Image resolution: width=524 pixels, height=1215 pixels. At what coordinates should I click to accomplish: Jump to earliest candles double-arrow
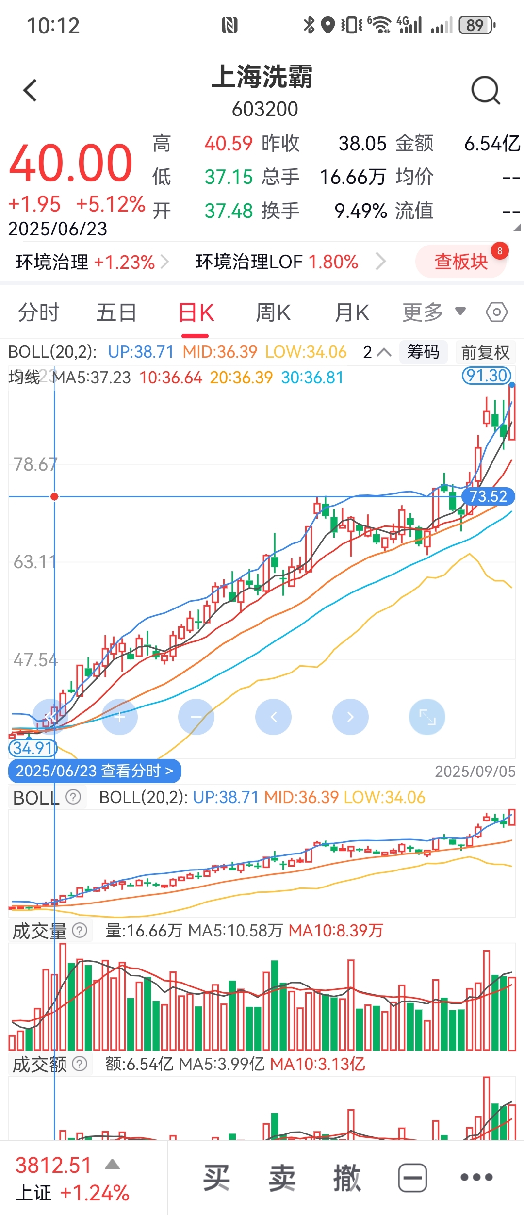coord(50,717)
